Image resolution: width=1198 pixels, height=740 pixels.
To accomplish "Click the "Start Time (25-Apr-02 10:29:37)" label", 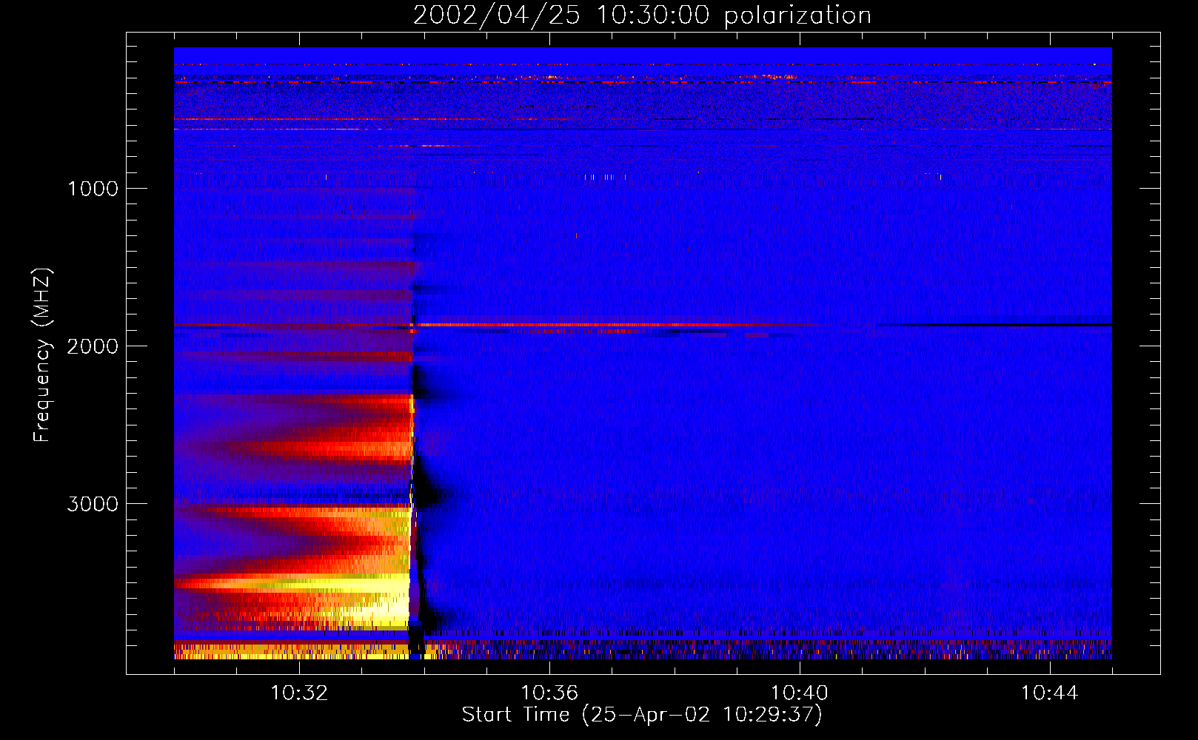I will click(x=642, y=715).
